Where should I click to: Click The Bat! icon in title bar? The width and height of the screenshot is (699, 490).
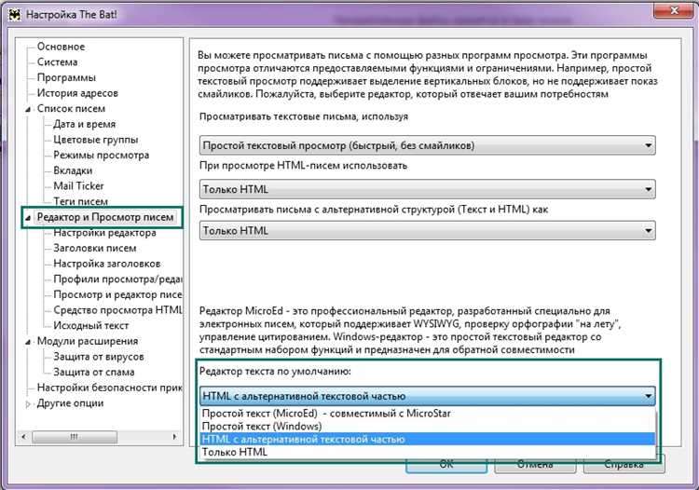pos(15,14)
